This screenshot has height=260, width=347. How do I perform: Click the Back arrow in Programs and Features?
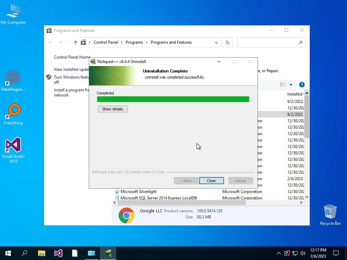pos(50,42)
